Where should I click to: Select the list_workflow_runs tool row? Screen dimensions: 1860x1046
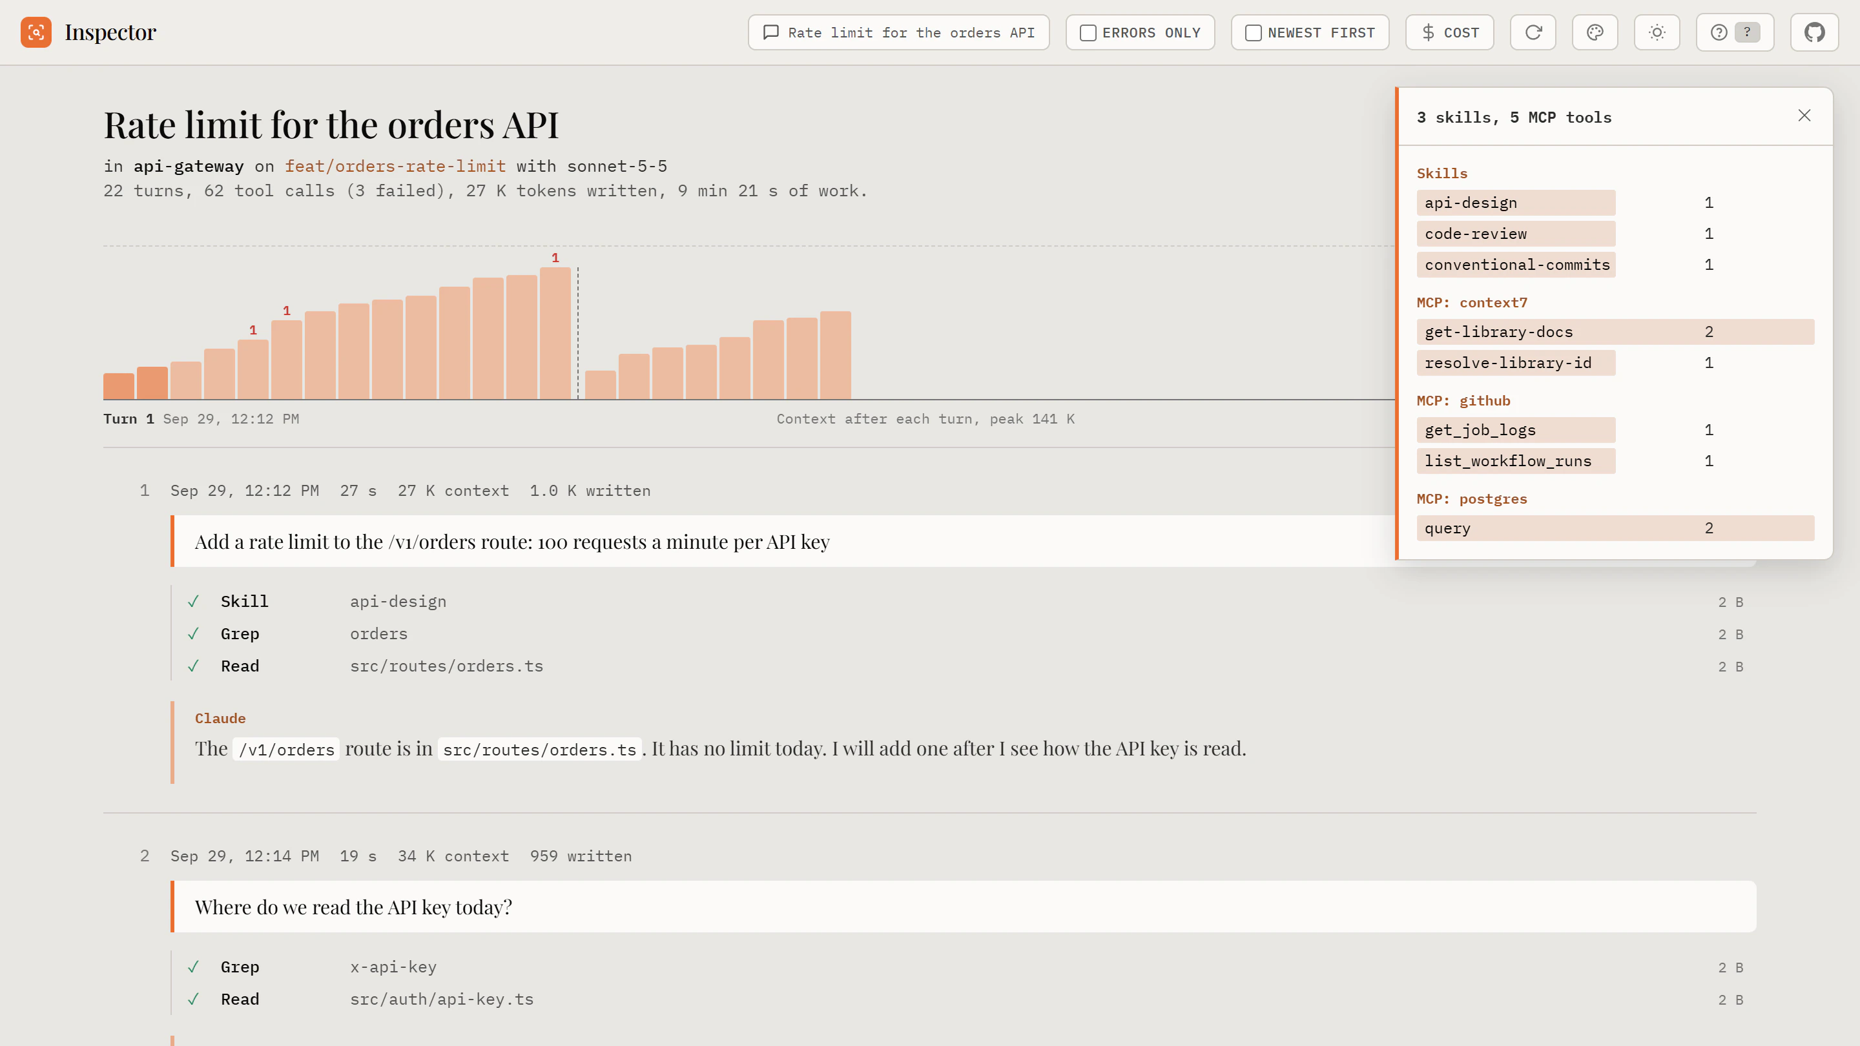(x=1615, y=461)
